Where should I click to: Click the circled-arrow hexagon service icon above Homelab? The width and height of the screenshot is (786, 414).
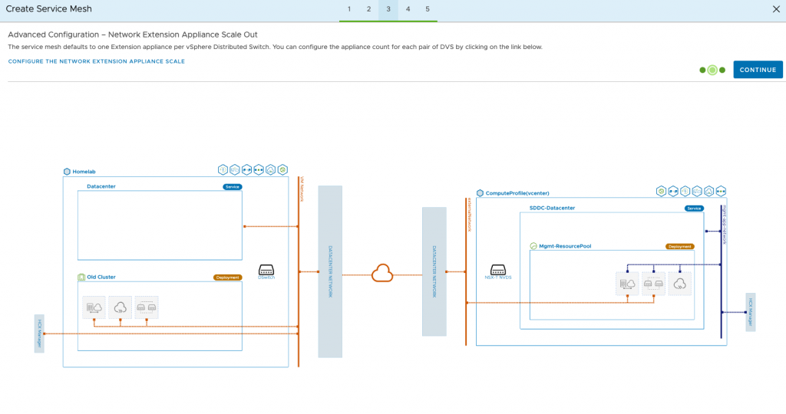click(223, 169)
